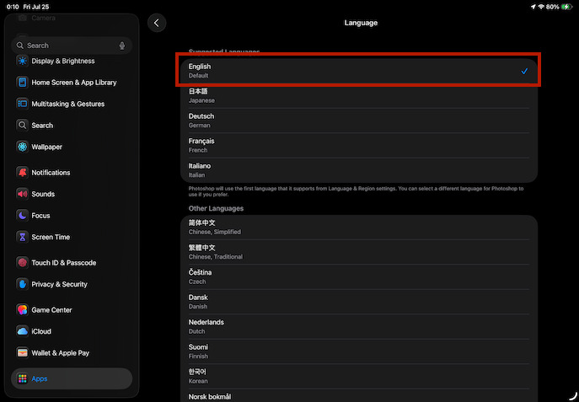The height and width of the screenshot is (402, 579).
Task: Open Home Screen & App Library icon
Action: tap(22, 83)
